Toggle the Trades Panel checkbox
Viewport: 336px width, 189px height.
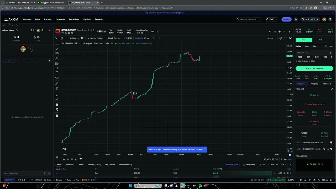pyautogui.click(x=249, y=165)
